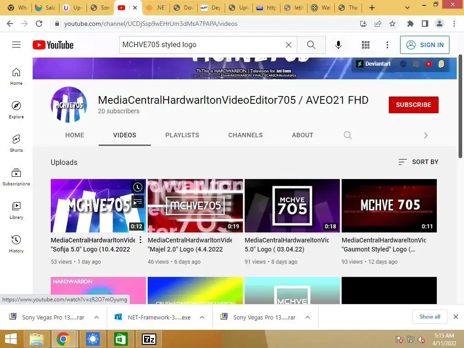Select the VIDEOS channel tab

point(125,135)
